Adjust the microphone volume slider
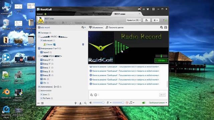The image size is (214, 120). 118,103
